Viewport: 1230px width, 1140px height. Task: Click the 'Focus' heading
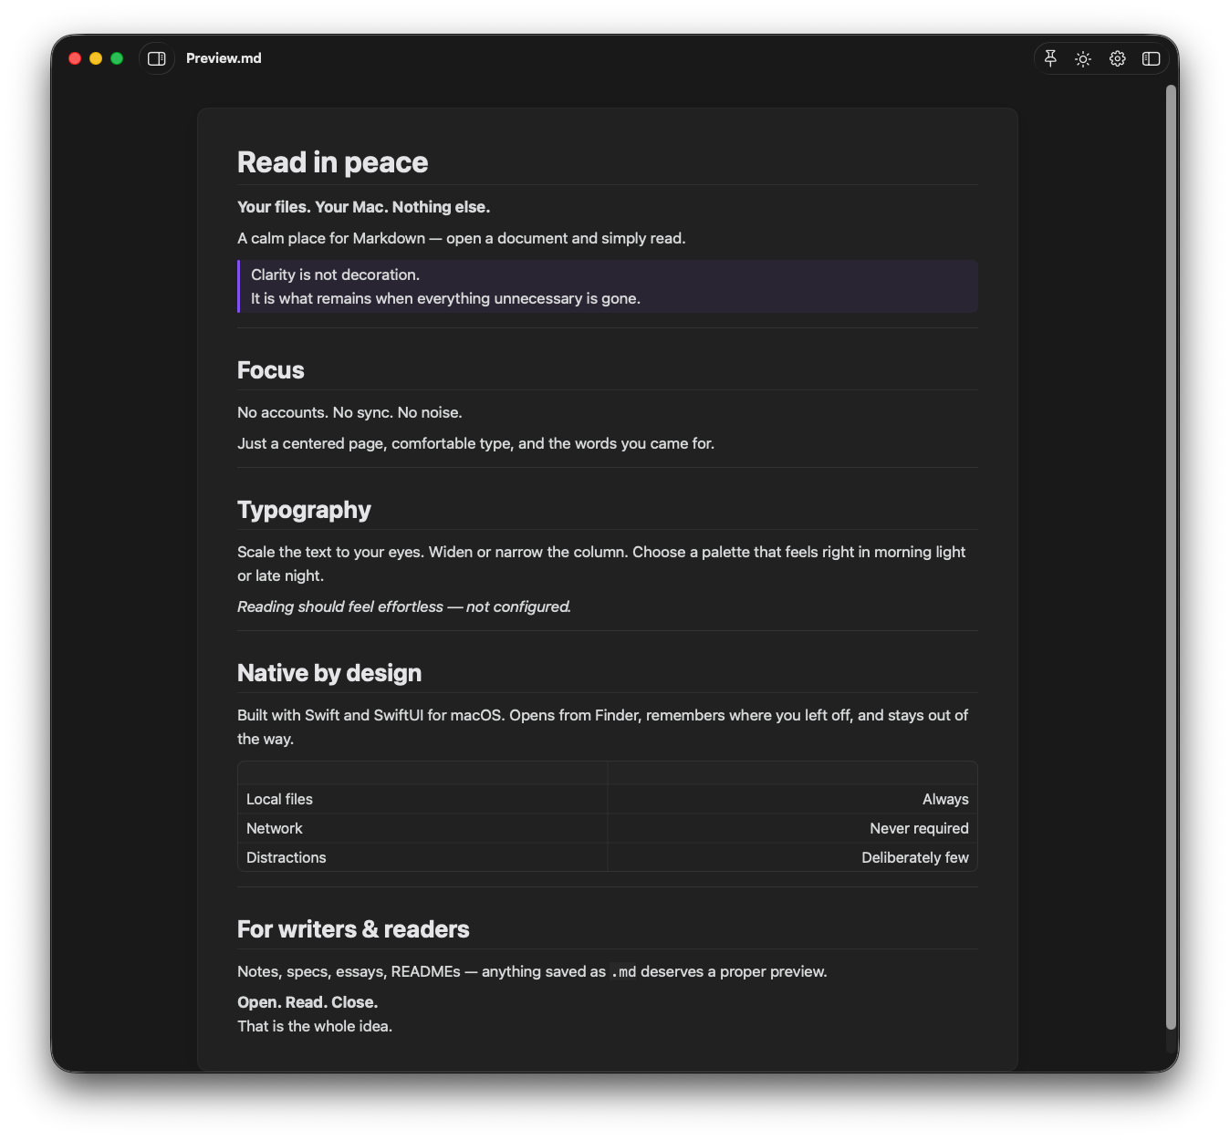pyautogui.click(x=270, y=370)
